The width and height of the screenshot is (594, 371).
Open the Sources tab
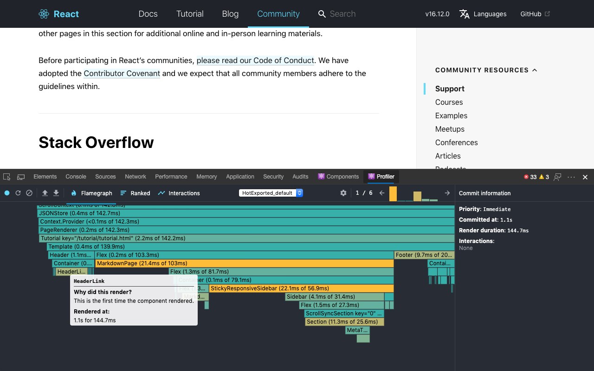[x=105, y=177]
